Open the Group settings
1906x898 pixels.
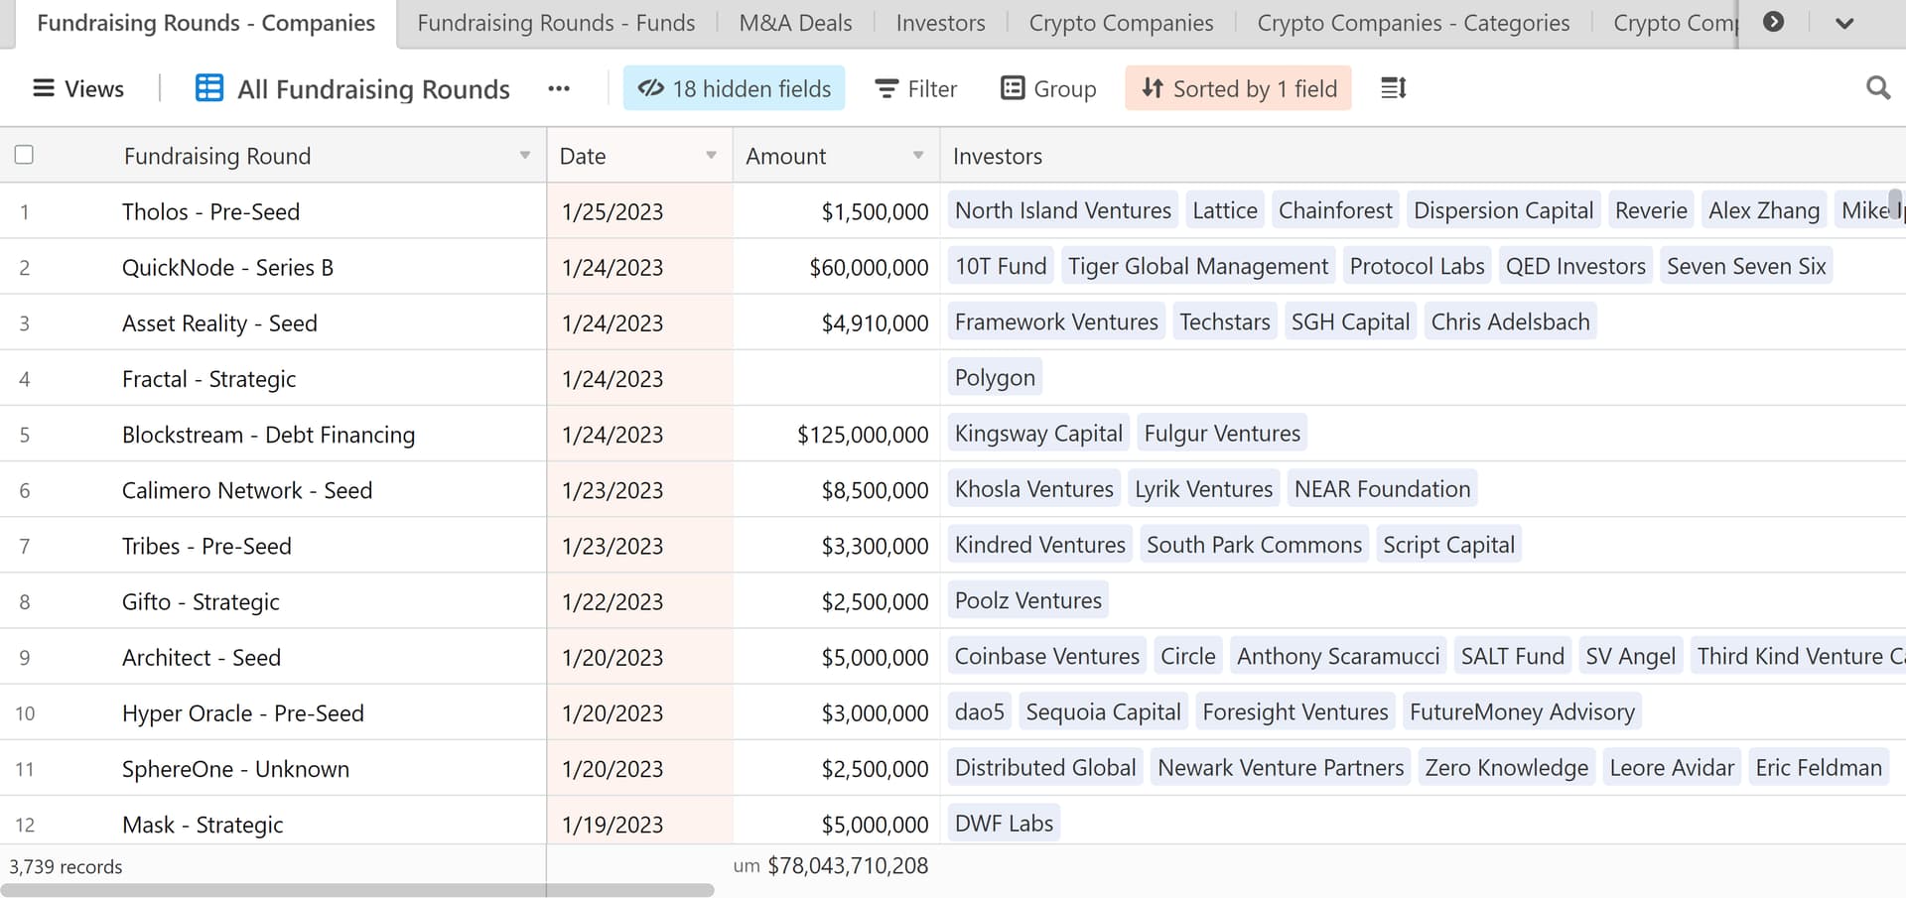coord(1048,88)
